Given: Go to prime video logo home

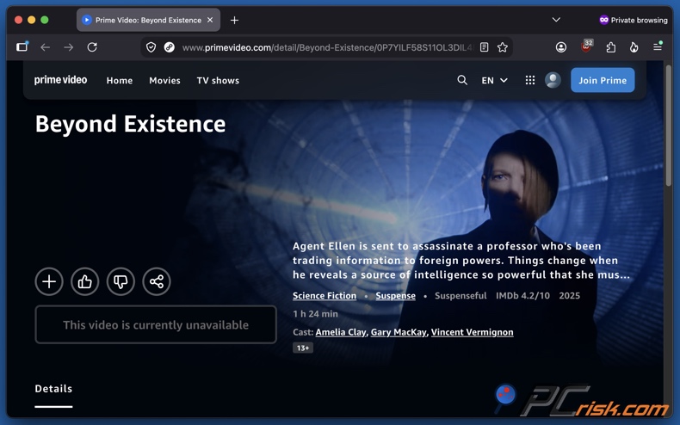Looking at the screenshot, I should click(x=61, y=80).
